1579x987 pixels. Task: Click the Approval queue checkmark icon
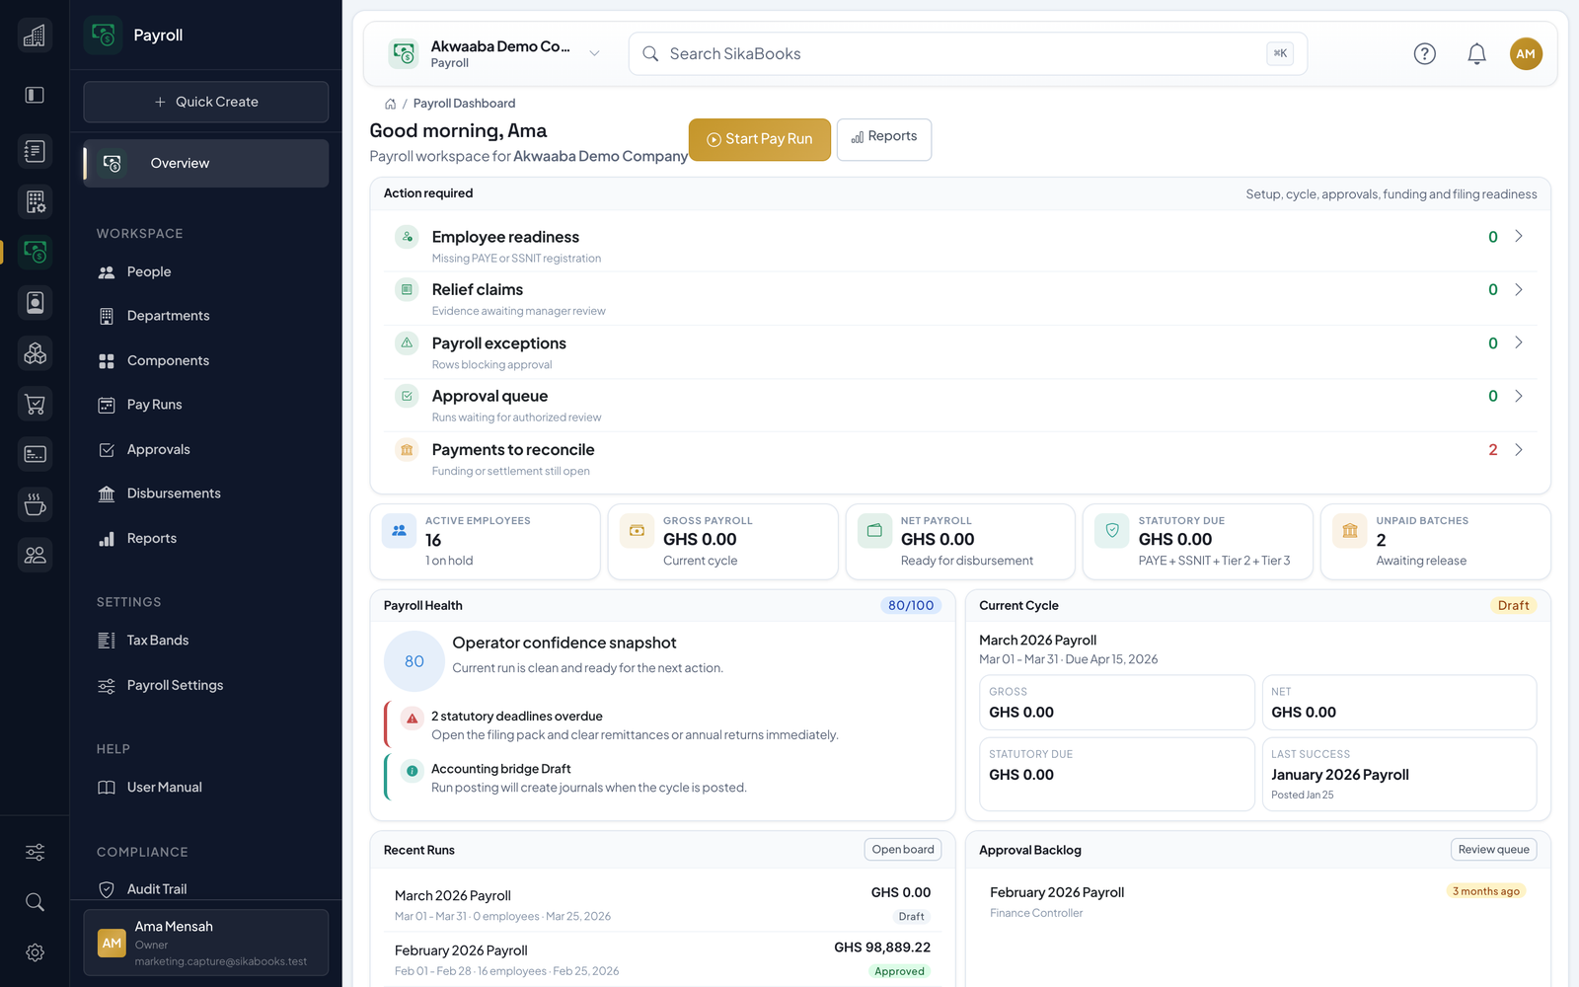pos(407,397)
